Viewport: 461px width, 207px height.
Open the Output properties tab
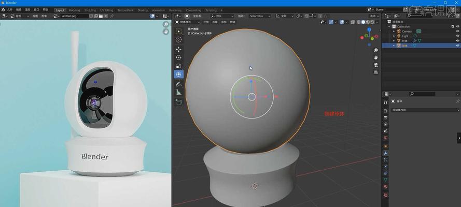pos(386,117)
